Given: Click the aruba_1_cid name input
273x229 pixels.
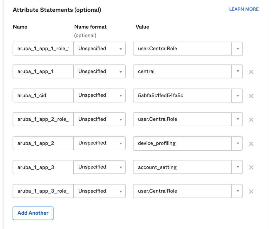Looking at the screenshot, I should pos(43,95).
